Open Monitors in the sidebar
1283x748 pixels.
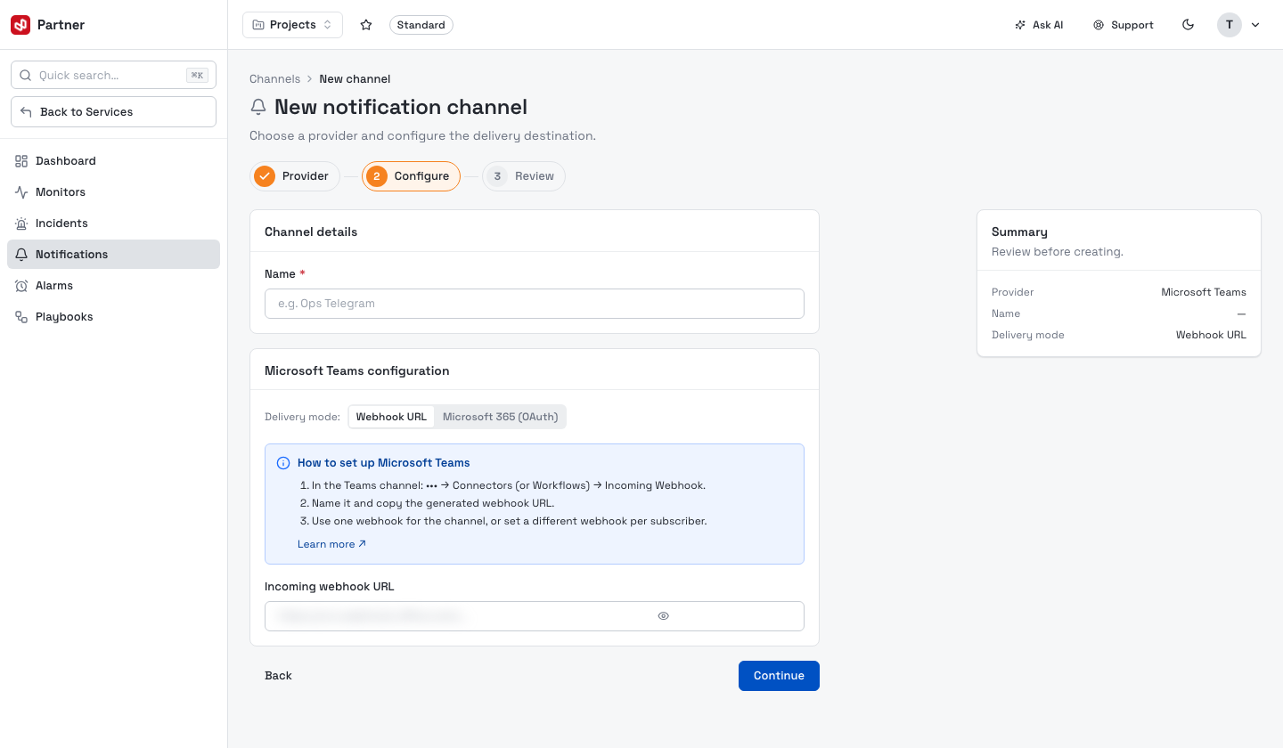(113, 192)
